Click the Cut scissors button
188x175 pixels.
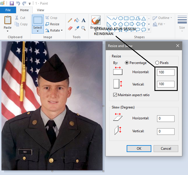point(20,18)
